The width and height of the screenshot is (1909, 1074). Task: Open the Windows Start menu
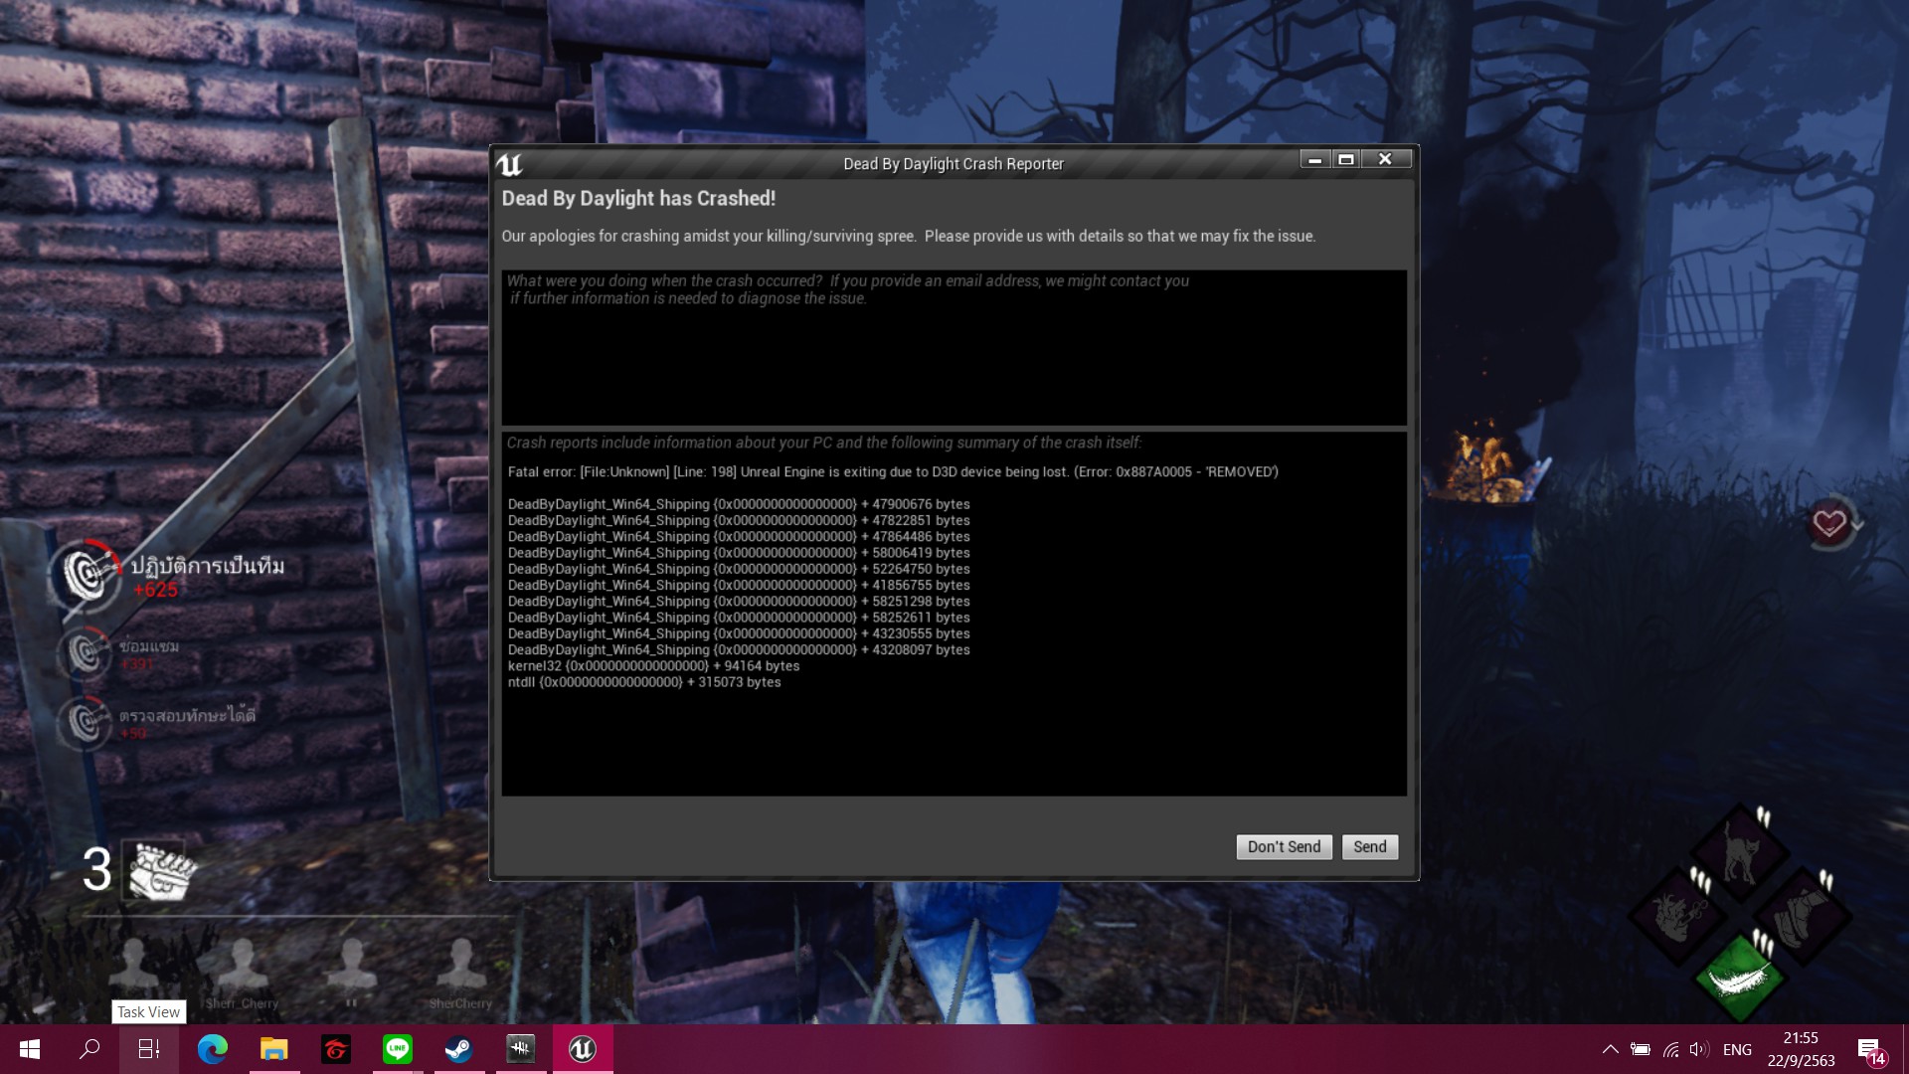pyautogui.click(x=30, y=1049)
